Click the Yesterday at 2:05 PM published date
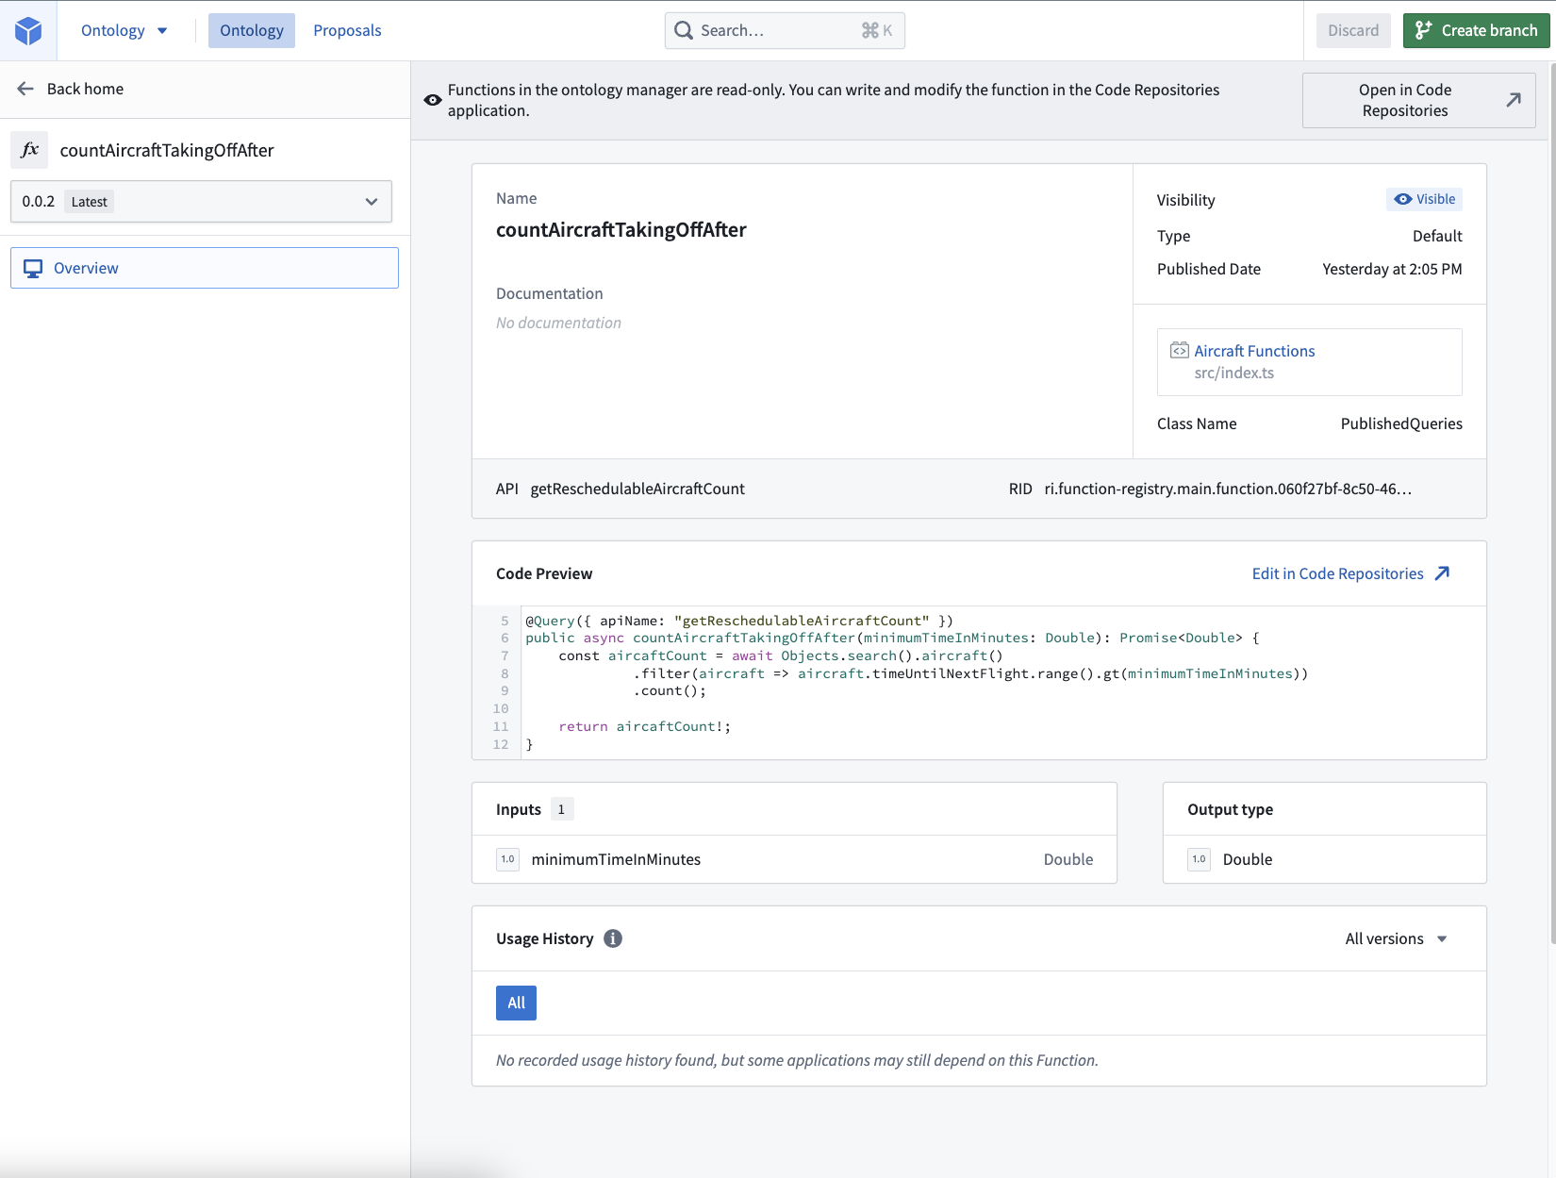 click(1392, 269)
